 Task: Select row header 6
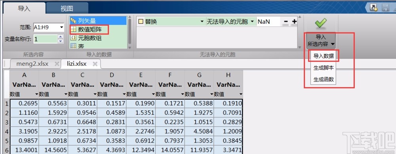(7, 150)
